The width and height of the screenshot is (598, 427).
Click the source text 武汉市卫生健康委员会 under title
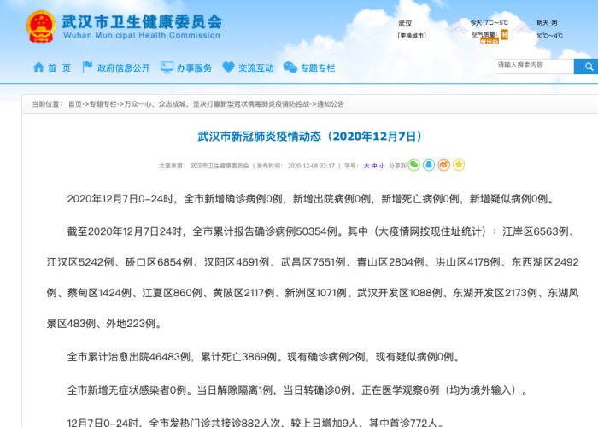tap(220, 166)
